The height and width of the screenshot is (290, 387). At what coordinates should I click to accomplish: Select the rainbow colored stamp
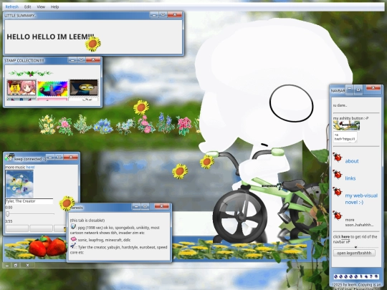point(52,88)
